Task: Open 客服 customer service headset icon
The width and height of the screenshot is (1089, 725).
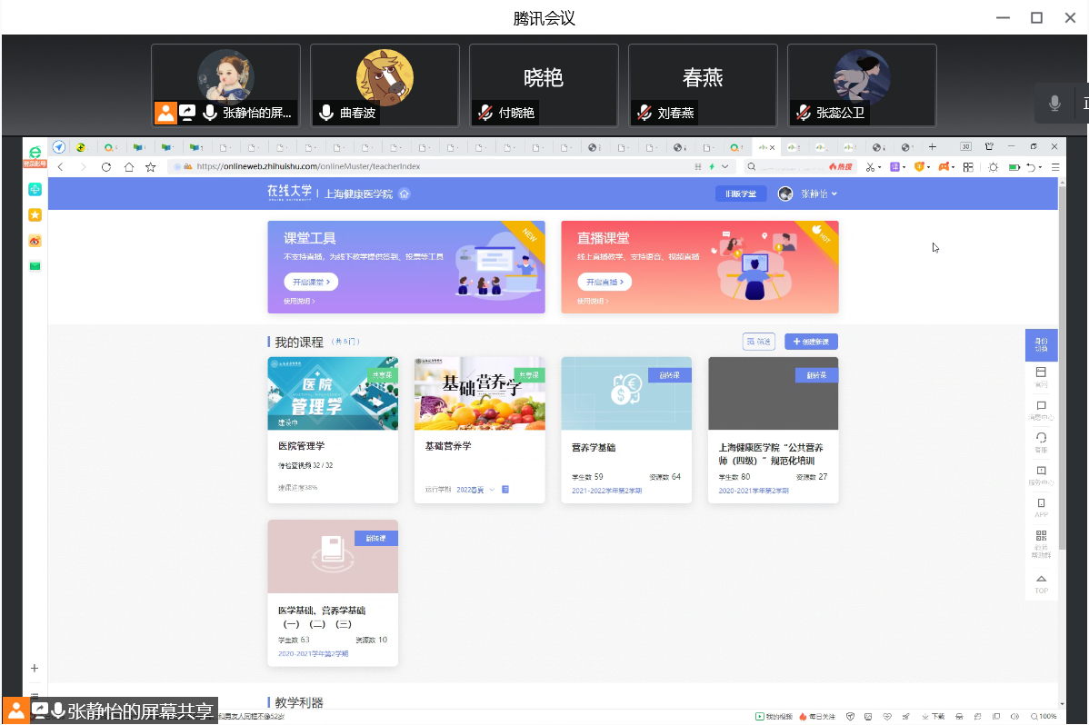Action: pyautogui.click(x=1041, y=438)
